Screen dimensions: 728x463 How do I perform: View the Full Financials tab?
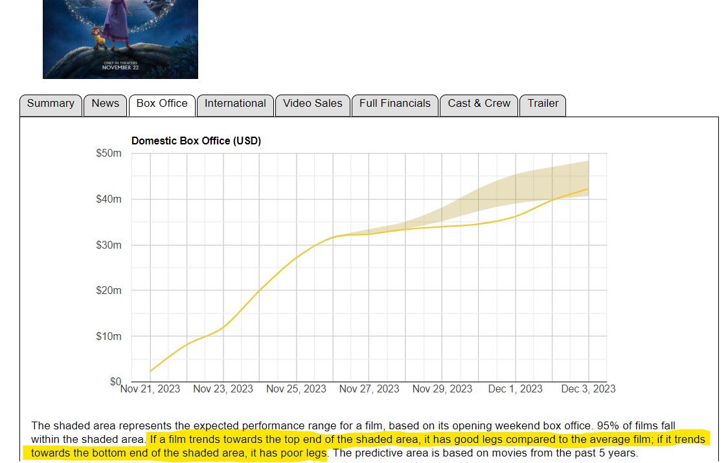click(x=394, y=104)
